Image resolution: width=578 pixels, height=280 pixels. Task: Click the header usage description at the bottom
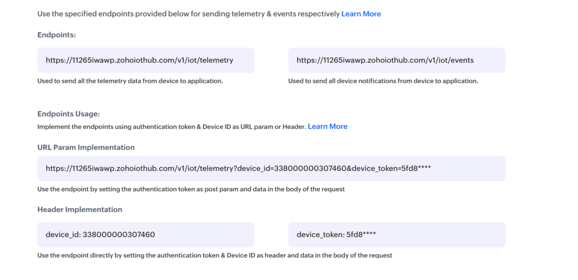tap(214, 256)
